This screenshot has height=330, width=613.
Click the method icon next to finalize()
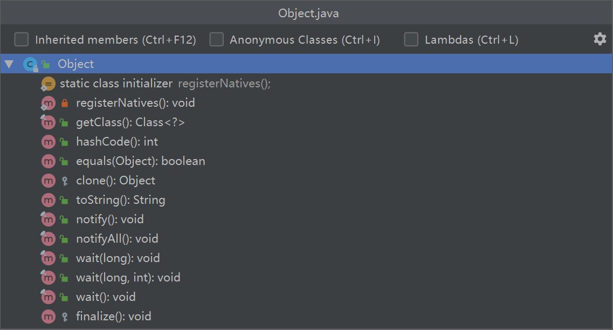click(49, 317)
